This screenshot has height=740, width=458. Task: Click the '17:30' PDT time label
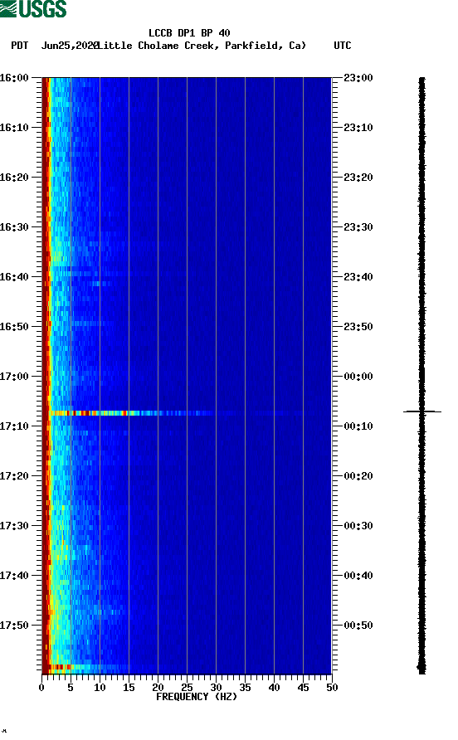pyautogui.click(x=14, y=526)
